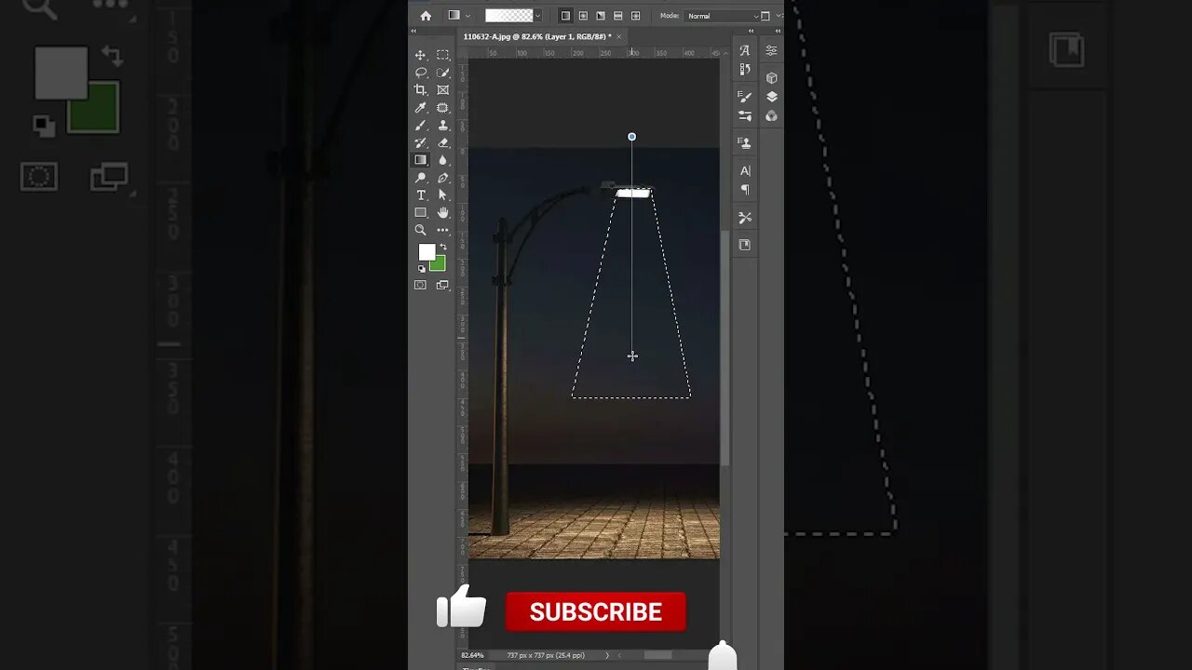Viewport: 1192px width, 670px height.
Task: Select the History Brush tool
Action: coord(420,142)
